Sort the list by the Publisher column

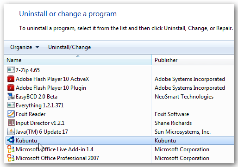click(193, 60)
